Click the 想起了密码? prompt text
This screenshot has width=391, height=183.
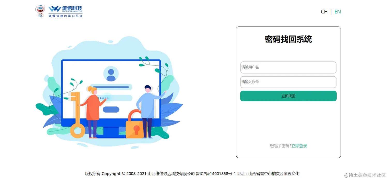coord(281,146)
